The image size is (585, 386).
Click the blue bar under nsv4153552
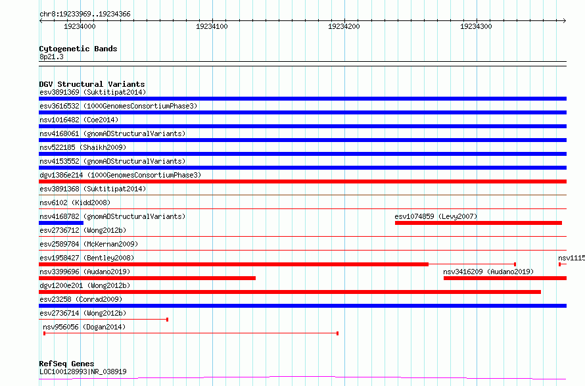coord(302,168)
